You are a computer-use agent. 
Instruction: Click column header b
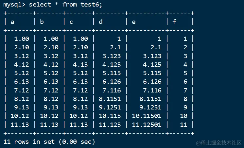pyautogui.click(x=42, y=22)
